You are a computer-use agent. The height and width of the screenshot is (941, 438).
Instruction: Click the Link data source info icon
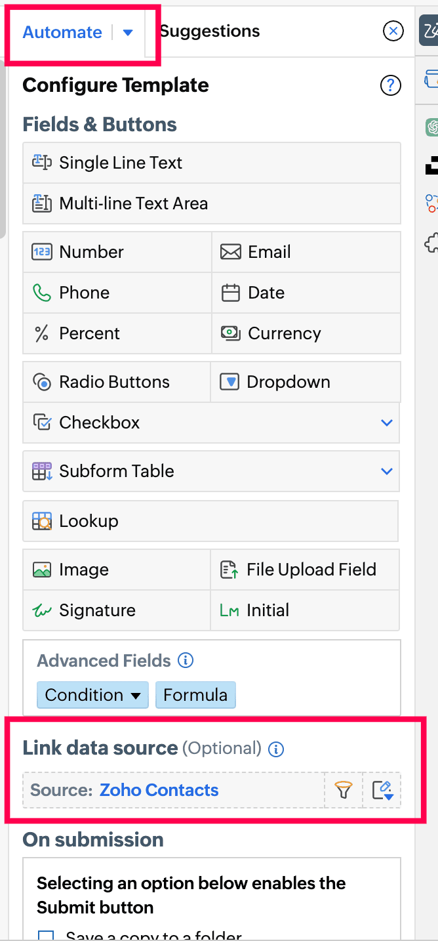[277, 749]
